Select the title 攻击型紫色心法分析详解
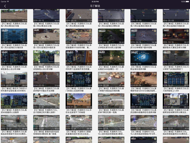 coord(46,68)
